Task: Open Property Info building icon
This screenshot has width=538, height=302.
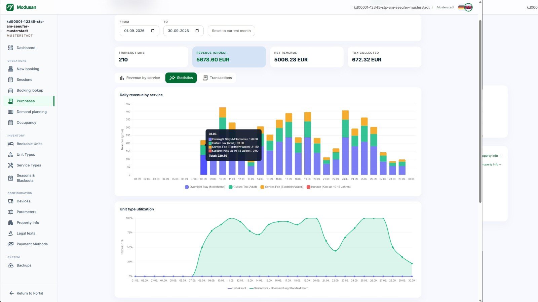Action: (x=10, y=222)
